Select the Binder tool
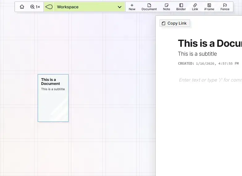The height and width of the screenshot is (176, 242). [181, 7]
